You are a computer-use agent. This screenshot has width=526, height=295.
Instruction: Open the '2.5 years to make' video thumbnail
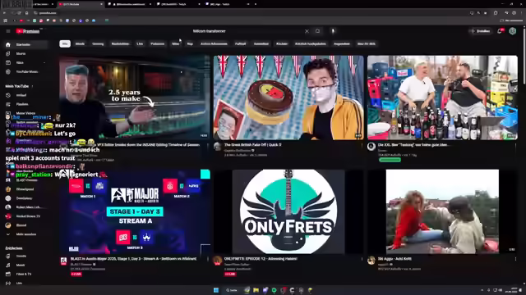tap(135, 98)
